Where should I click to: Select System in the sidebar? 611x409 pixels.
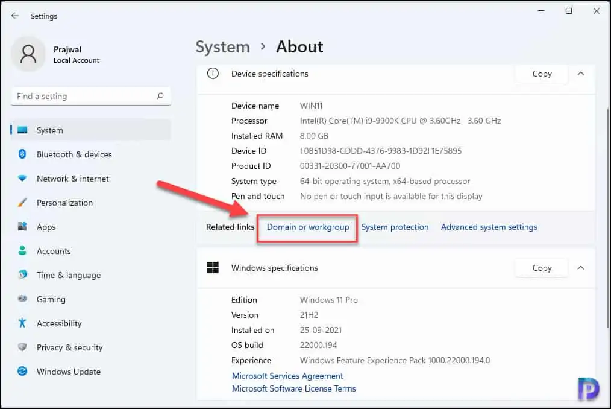49,130
